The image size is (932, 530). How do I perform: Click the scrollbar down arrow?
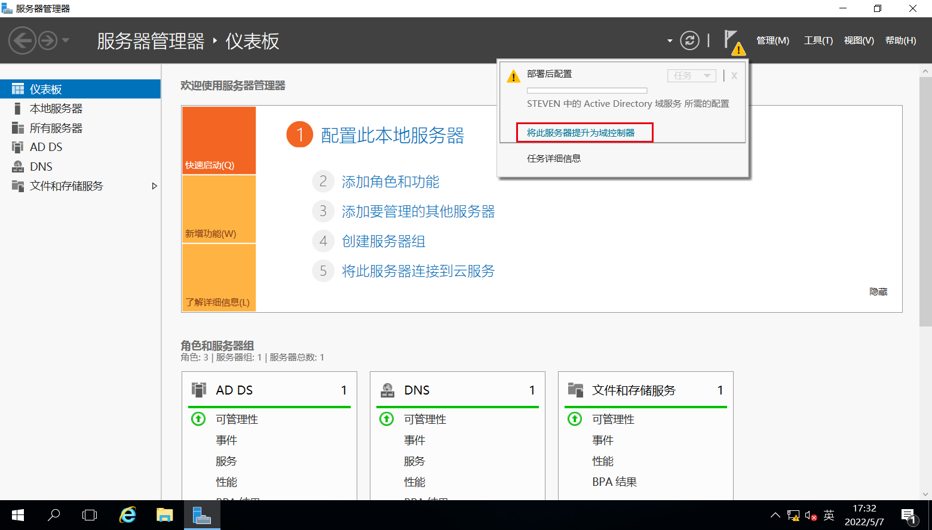(925, 494)
